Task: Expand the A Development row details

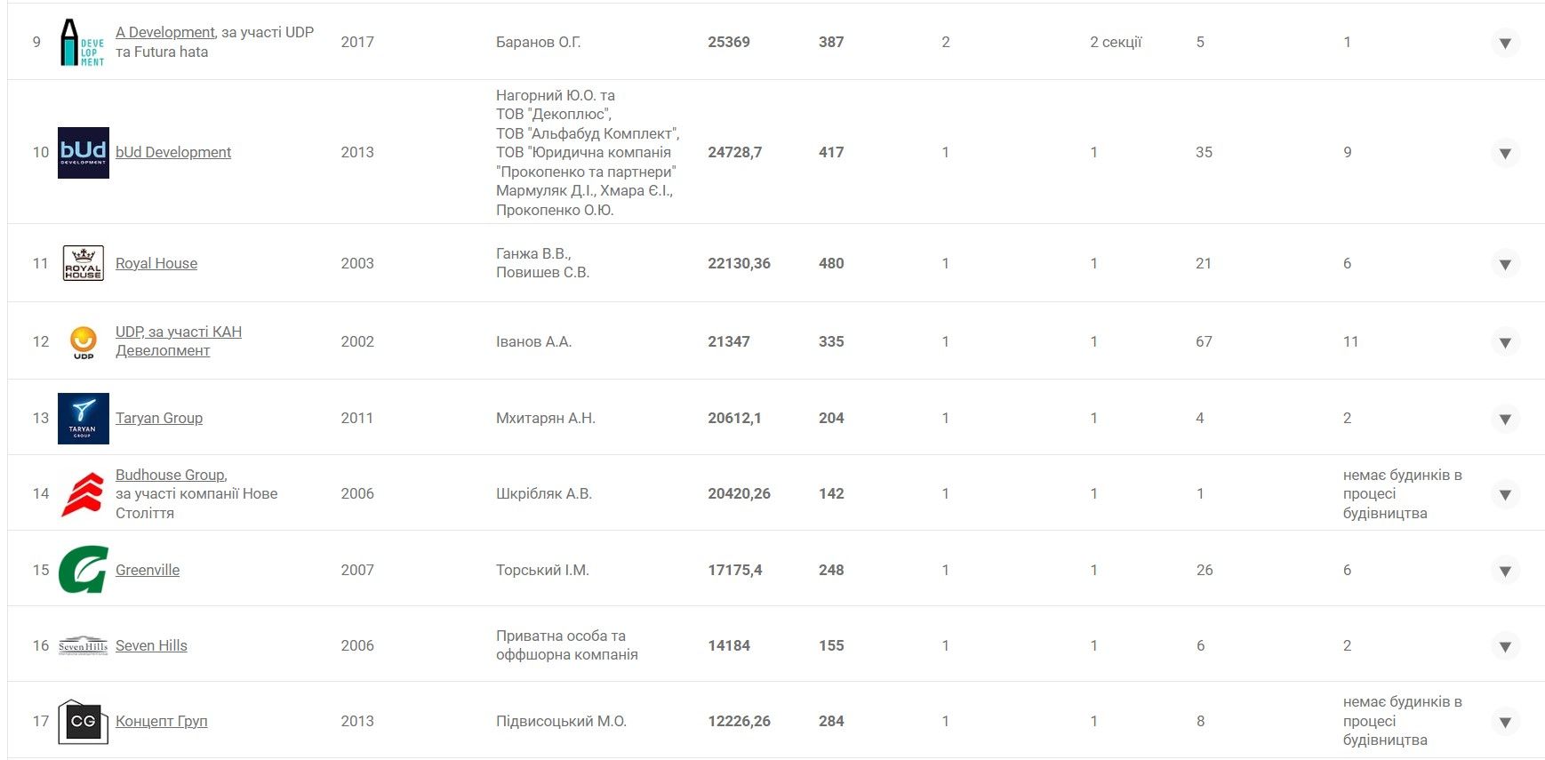Action: coord(1505,43)
